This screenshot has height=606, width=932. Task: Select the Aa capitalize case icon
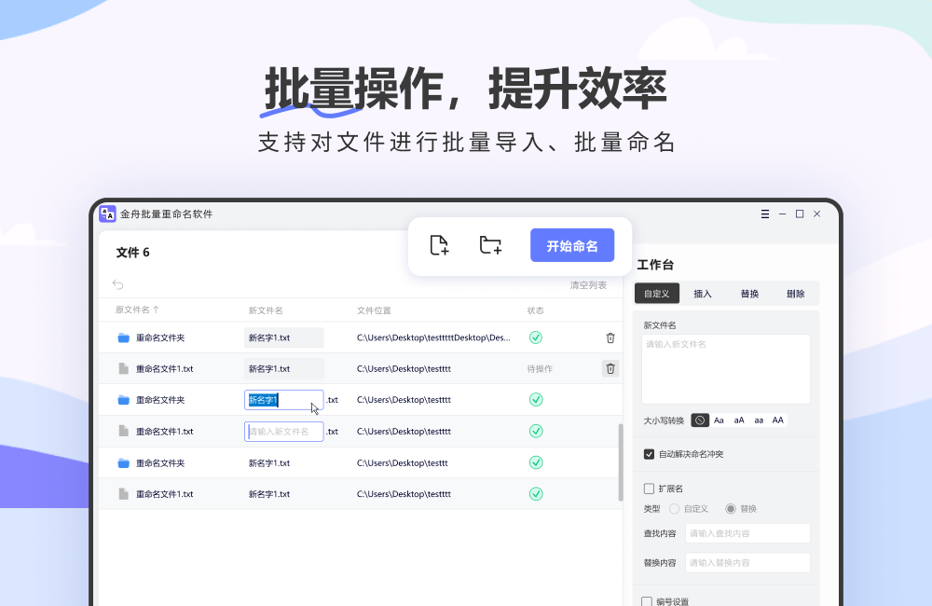[x=719, y=420]
